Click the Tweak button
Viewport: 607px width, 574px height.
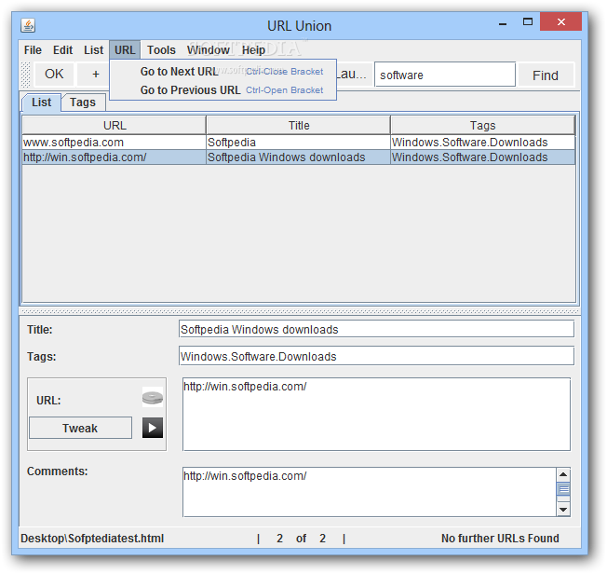coord(80,428)
